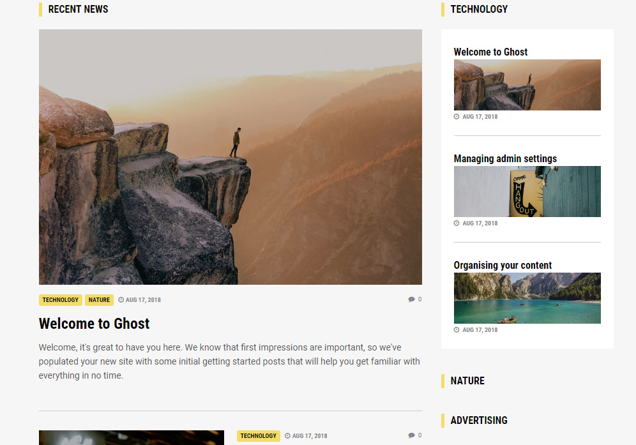Open the sidebar Welcome to Ghost title
This screenshot has width=636, height=445.
490,52
